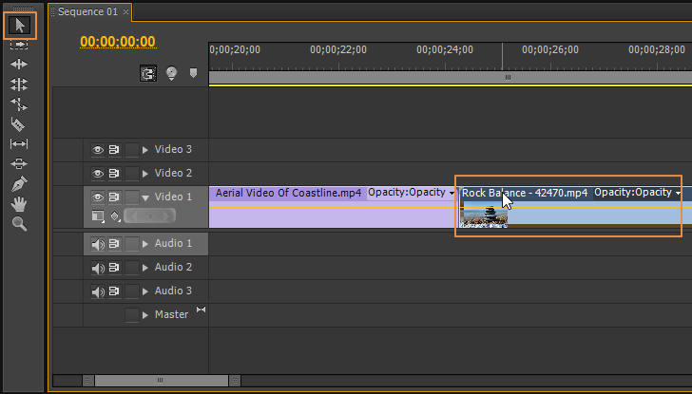692x394 pixels.
Task: Toggle sync lock on Video 3
Action: tap(114, 149)
